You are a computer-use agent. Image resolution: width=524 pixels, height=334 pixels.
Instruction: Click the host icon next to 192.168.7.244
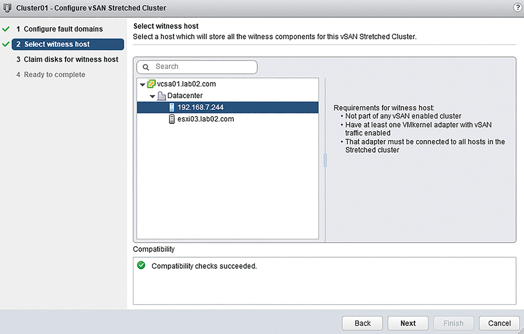(x=172, y=107)
